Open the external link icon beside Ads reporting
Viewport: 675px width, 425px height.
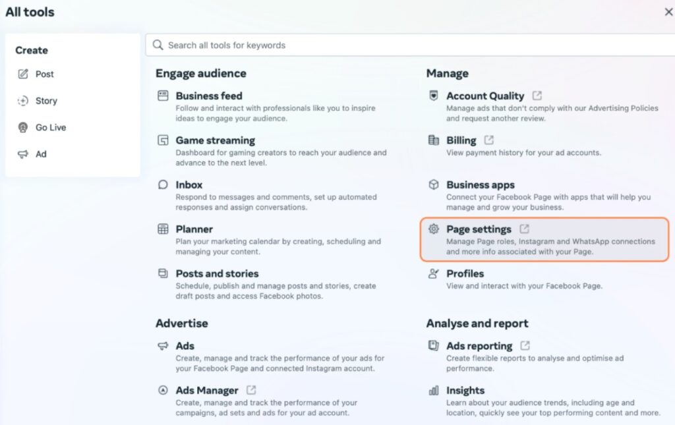click(525, 345)
